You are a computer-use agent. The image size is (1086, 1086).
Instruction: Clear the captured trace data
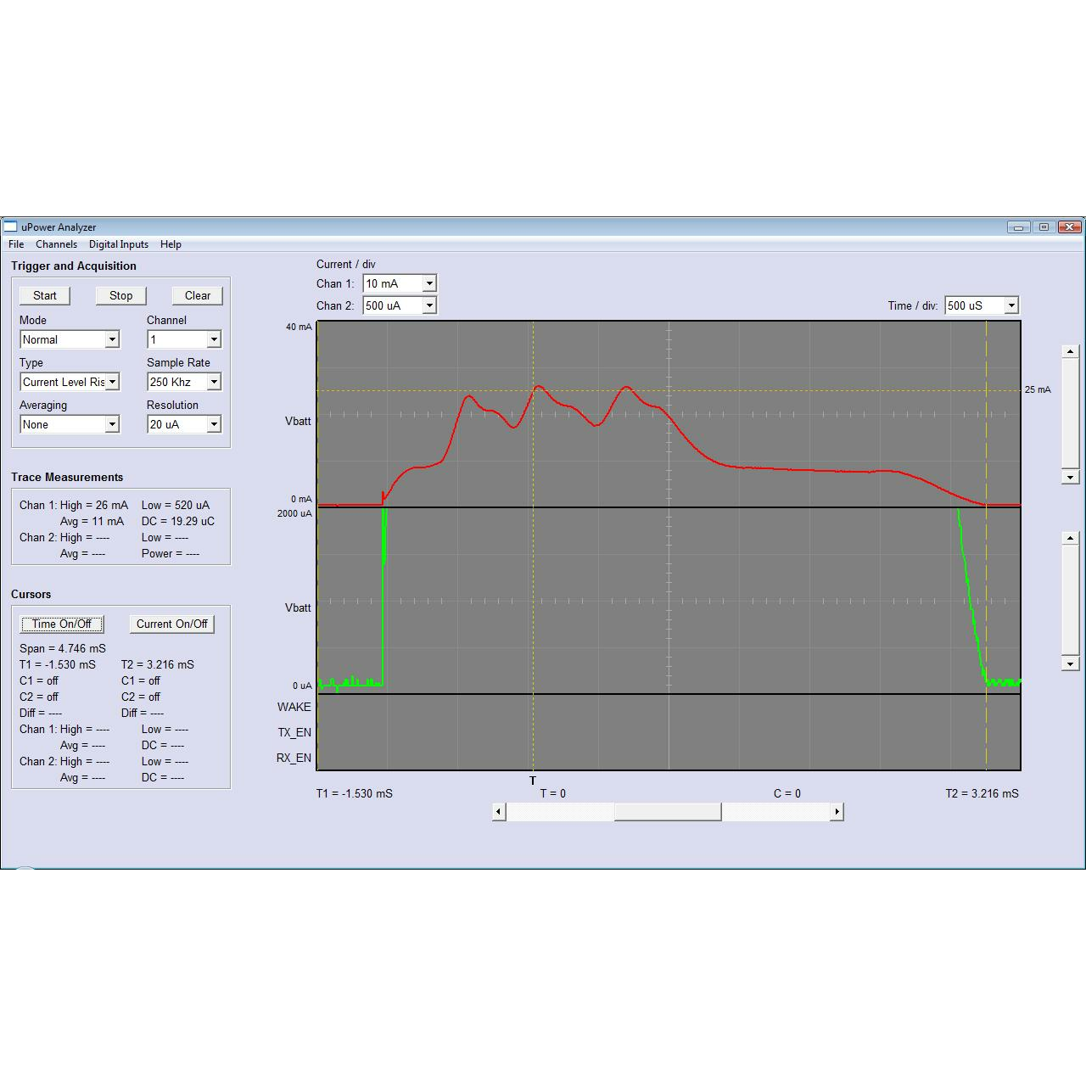(197, 295)
